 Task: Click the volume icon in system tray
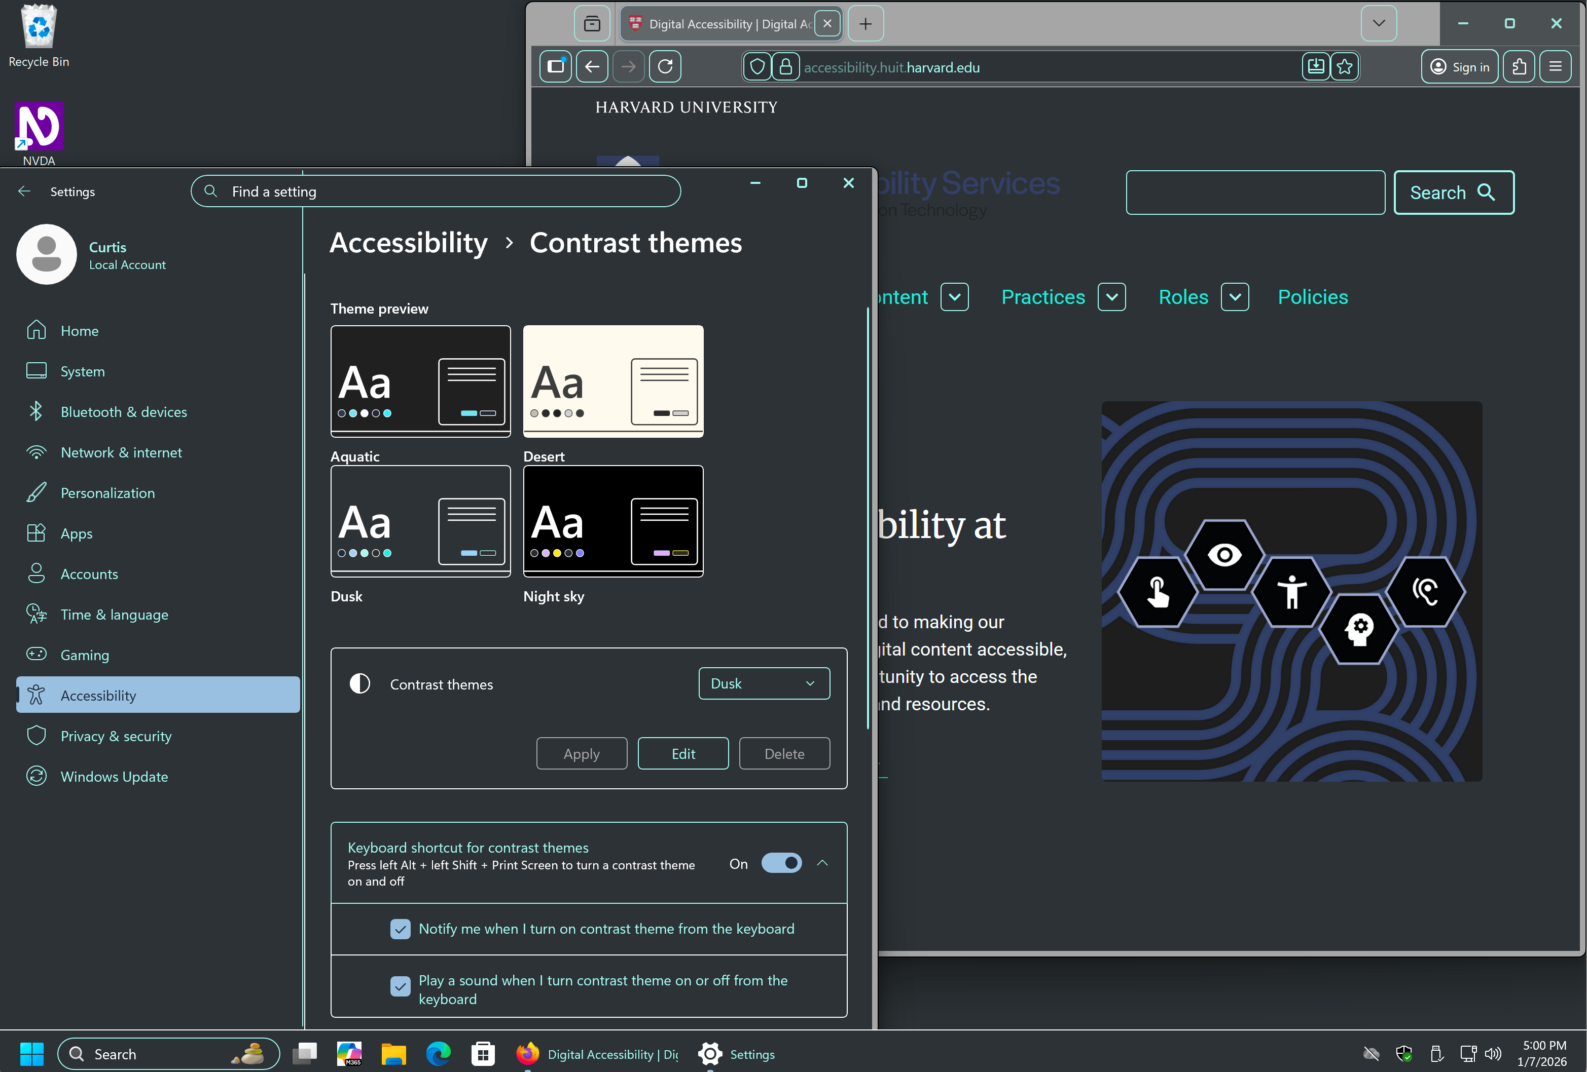click(x=1493, y=1054)
